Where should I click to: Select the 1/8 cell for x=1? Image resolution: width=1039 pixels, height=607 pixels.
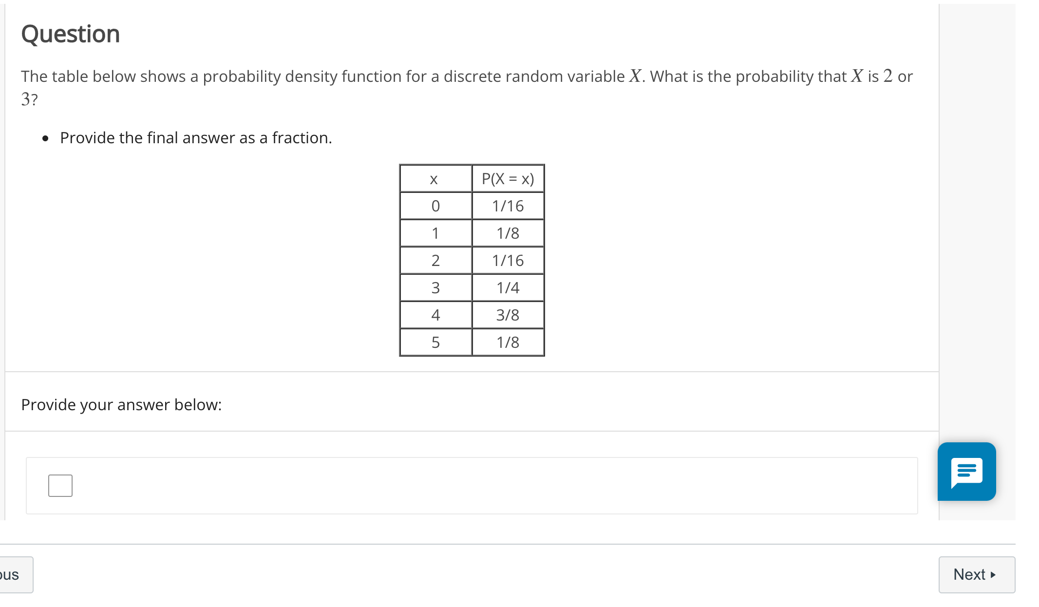508,233
